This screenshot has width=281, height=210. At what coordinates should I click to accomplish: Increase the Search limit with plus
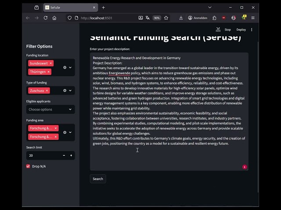click(71, 155)
